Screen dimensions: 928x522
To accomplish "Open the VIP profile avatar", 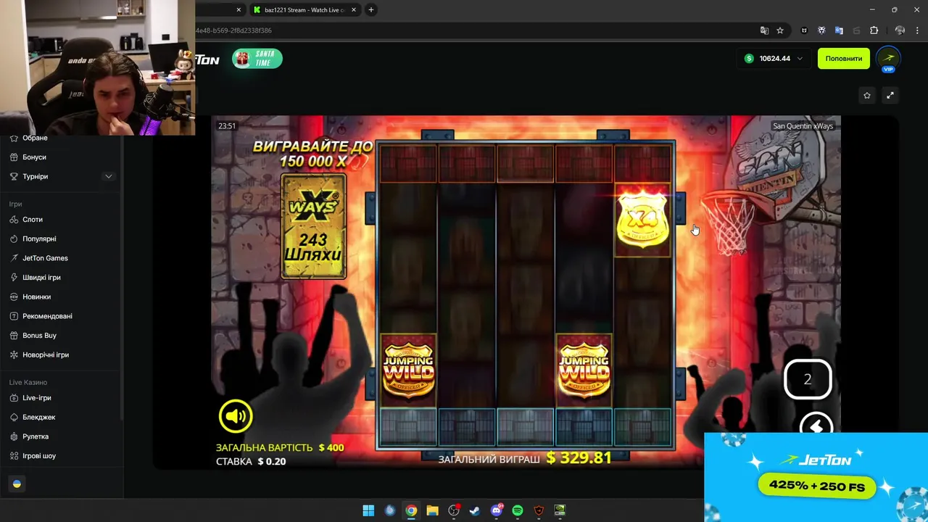I will pos(888,59).
